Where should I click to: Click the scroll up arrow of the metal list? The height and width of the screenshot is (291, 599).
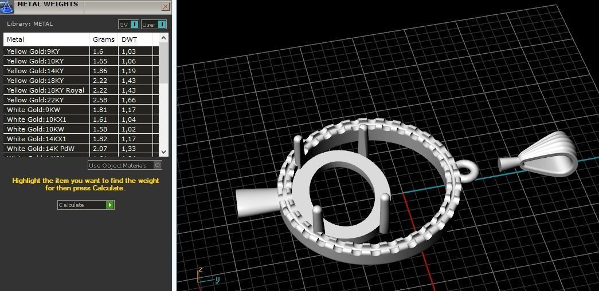pos(163,38)
